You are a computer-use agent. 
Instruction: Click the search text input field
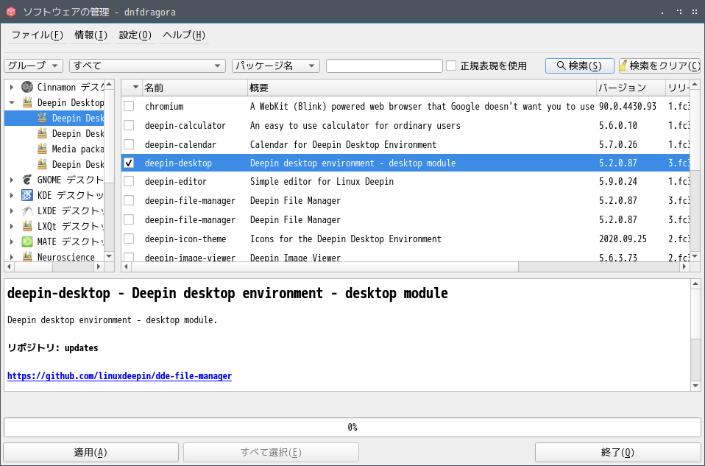tap(384, 66)
